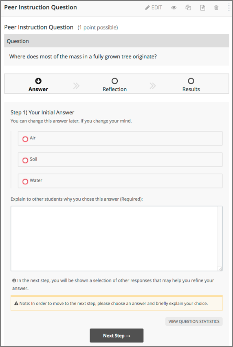The image size is (233, 347).
Task: Select the Air radio option
Action: 25,139
